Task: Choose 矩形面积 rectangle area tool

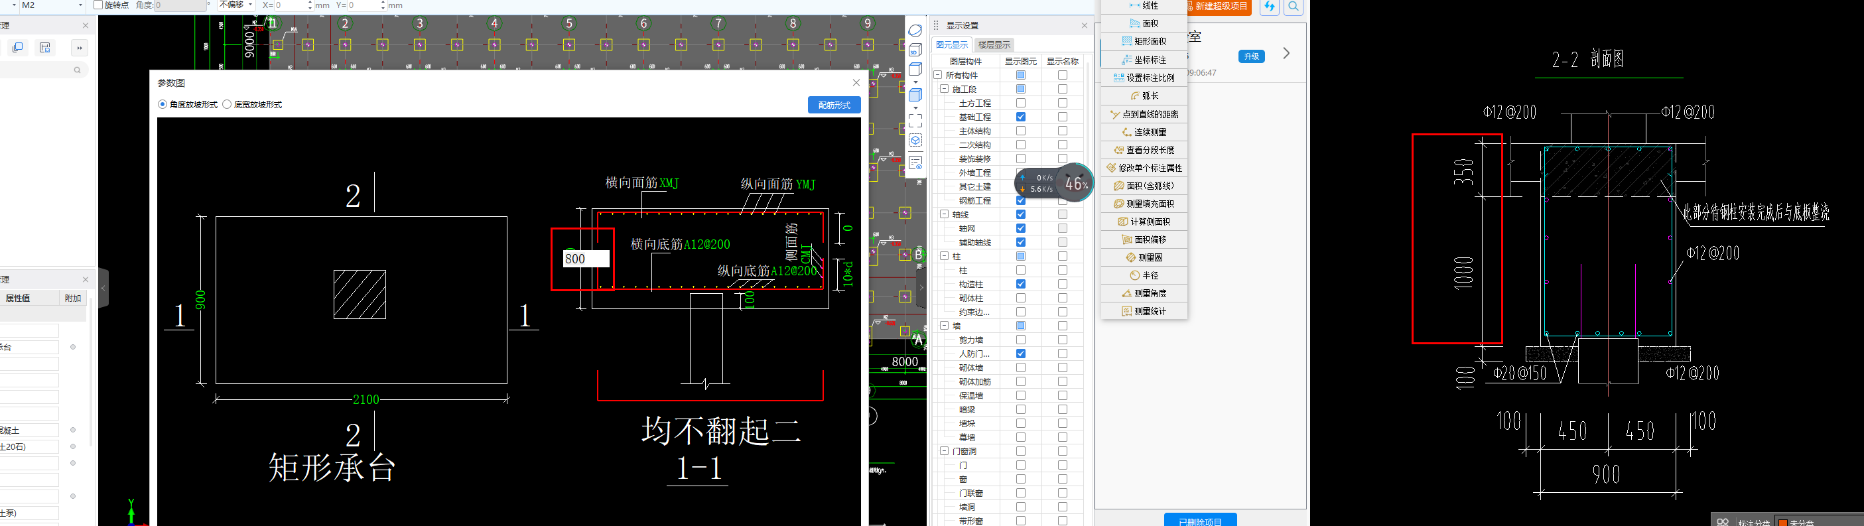Action: (1144, 41)
